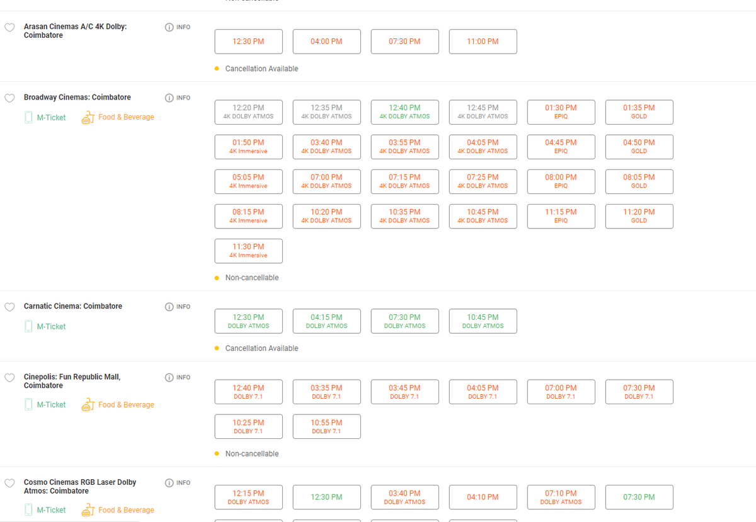Select Cosmo Cinemas 04:10 PM show
This screenshot has height=522, width=756.
pos(483,497)
